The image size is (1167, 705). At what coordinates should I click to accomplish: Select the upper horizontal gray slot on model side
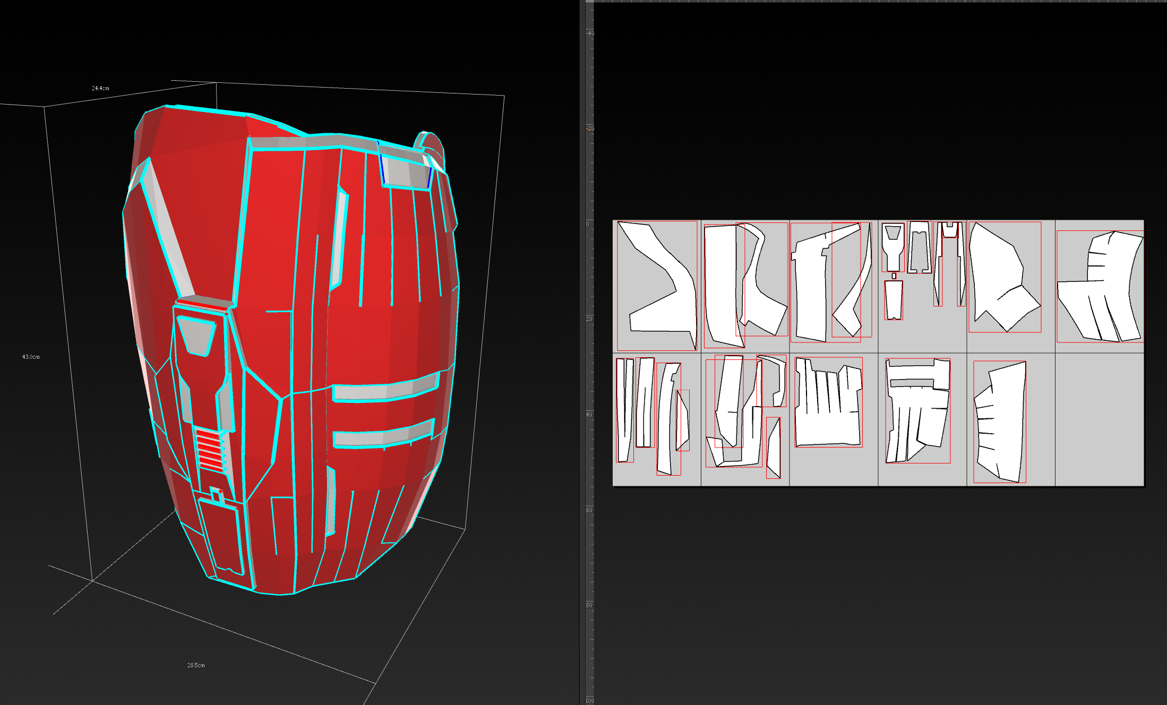386,388
